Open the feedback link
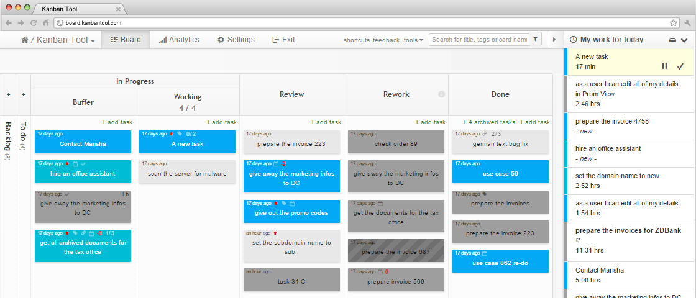The height and width of the screenshot is (298, 696). pyautogui.click(x=386, y=40)
